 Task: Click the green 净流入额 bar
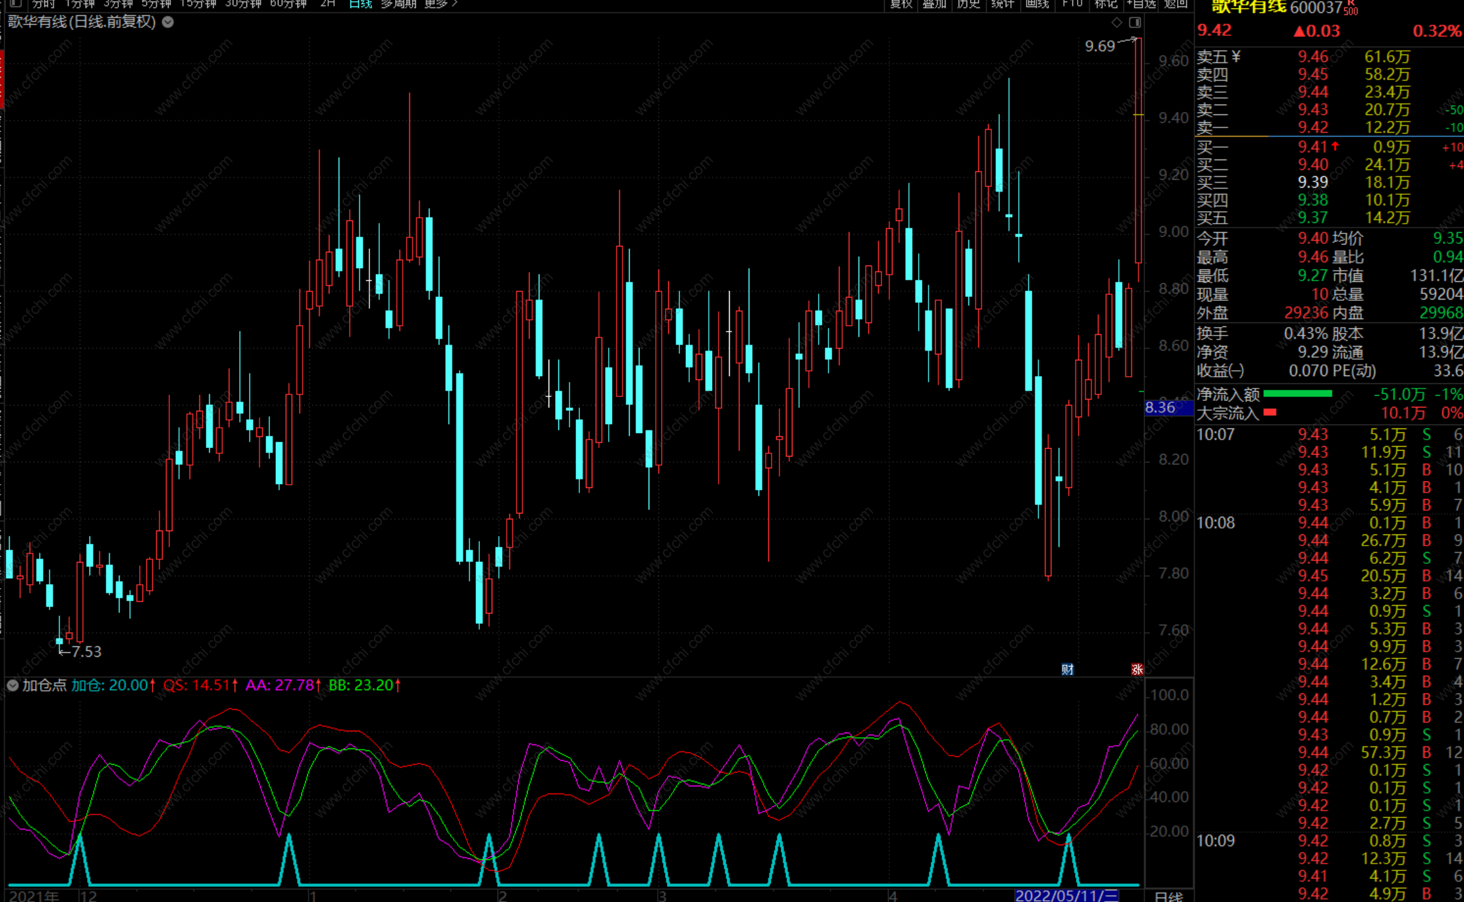(1297, 394)
